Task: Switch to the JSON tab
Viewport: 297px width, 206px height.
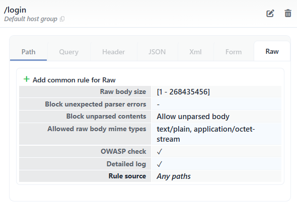Action: (x=157, y=52)
